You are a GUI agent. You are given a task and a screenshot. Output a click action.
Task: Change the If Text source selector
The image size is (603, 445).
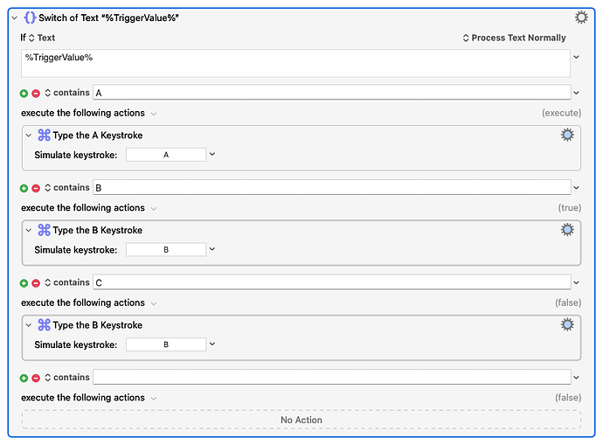pyautogui.click(x=42, y=38)
